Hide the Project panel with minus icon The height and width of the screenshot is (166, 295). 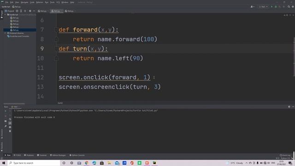(34, 11)
